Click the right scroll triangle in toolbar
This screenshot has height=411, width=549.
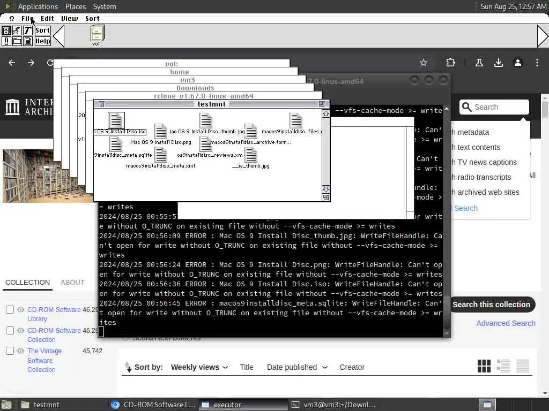point(543,36)
